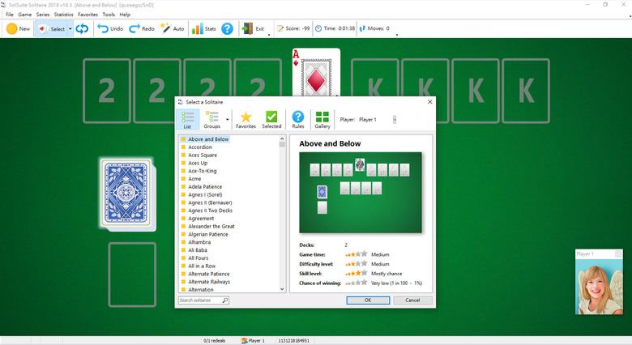Exit the game with the door icon

[253, 28]
